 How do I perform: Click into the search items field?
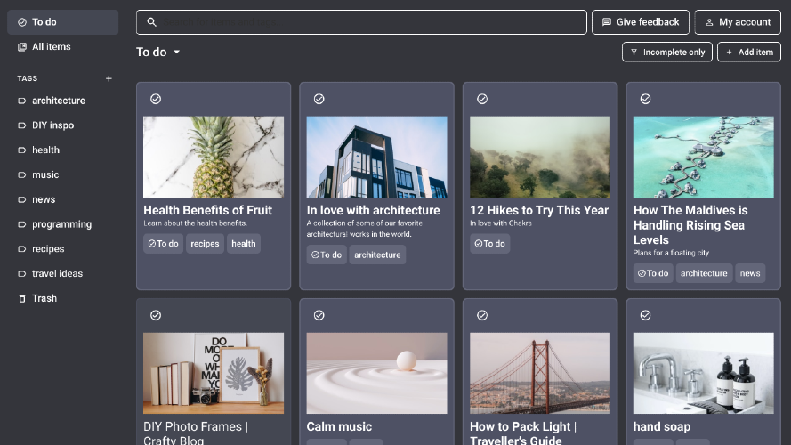coord(361,22)
